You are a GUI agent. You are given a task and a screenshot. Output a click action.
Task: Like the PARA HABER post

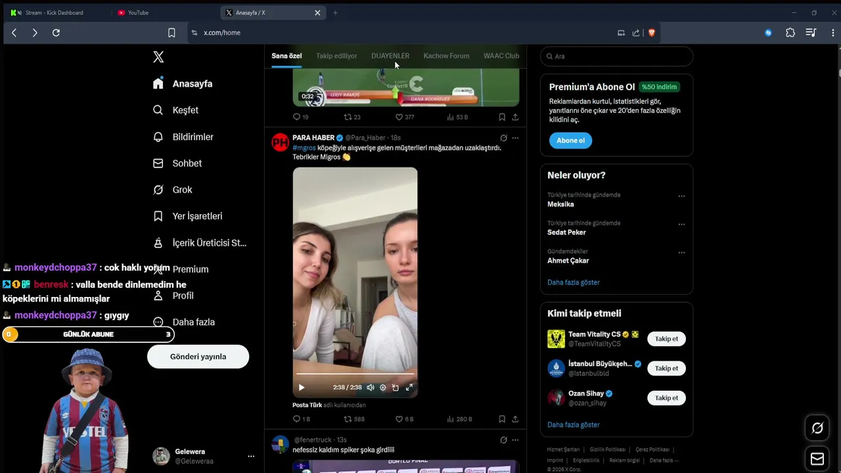(x=399, y=419)
